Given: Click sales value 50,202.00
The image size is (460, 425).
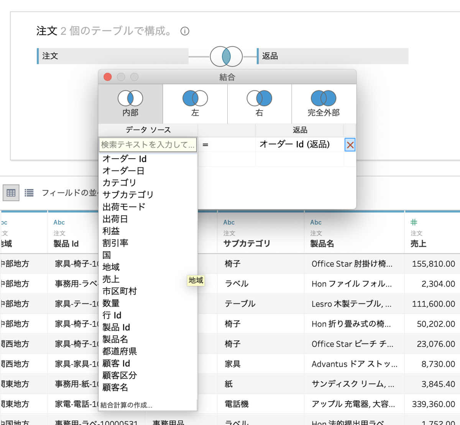Looking at the screenshot, I should [x=436, y=324].
